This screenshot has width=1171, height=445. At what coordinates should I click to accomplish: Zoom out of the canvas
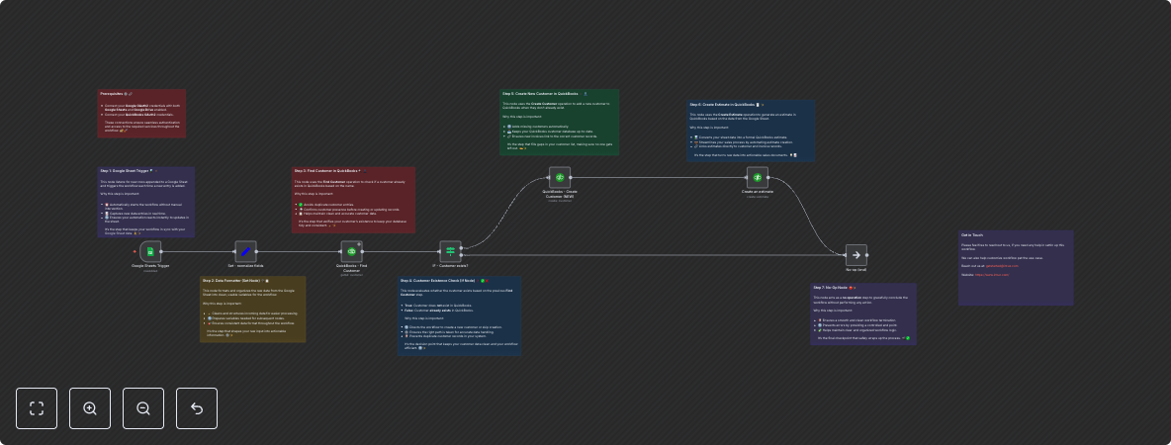point(143,408)
